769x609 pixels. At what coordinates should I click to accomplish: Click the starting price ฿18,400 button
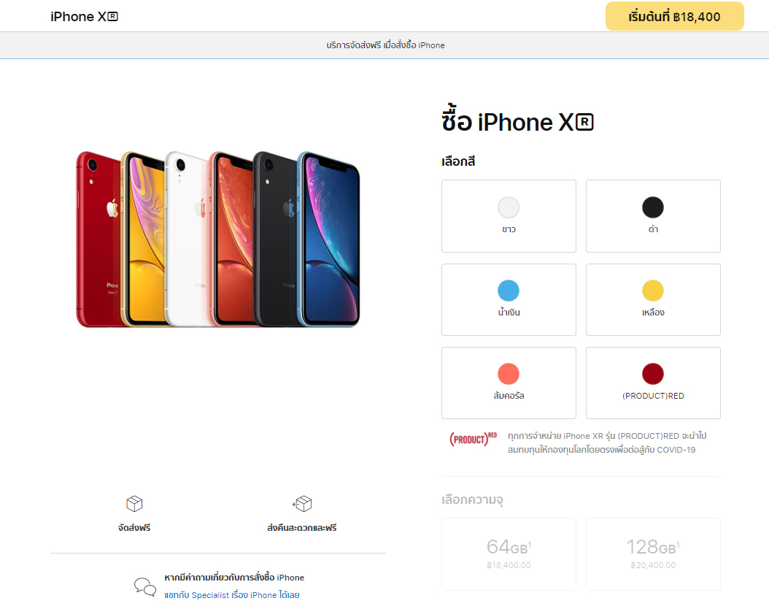click(674, 16)
